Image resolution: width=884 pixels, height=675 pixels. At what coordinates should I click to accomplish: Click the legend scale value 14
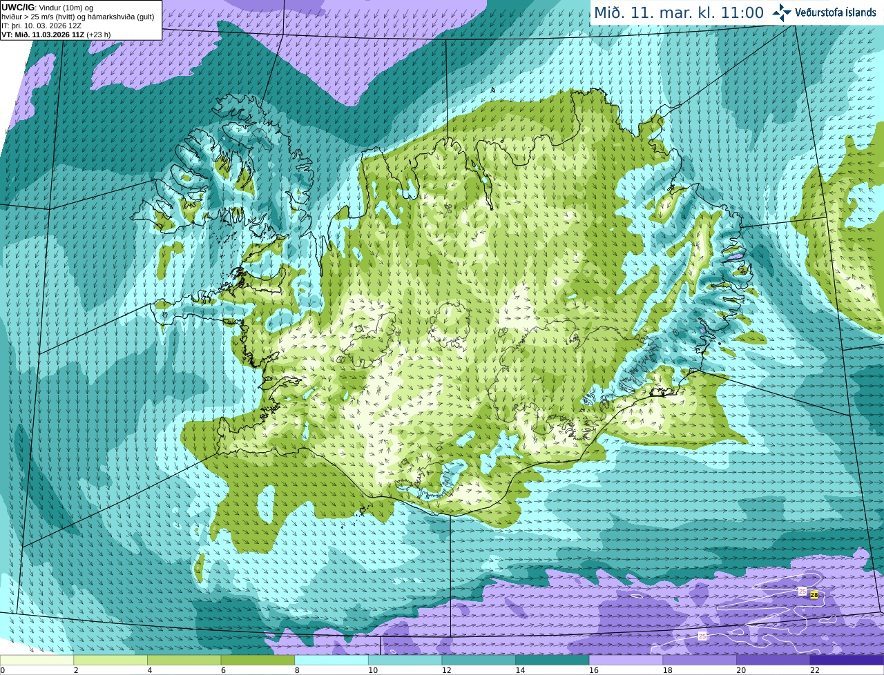click(520, 670)
